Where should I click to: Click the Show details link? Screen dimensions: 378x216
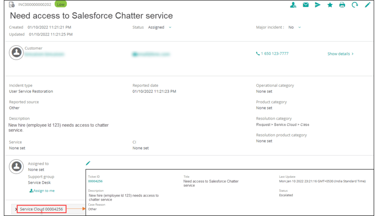(x=340, y=54)
